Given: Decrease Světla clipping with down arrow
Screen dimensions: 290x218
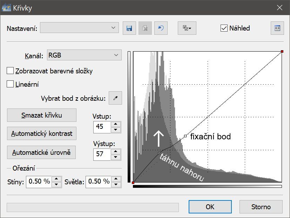Looking at the screenshot, I should click(x=116, y=185).
